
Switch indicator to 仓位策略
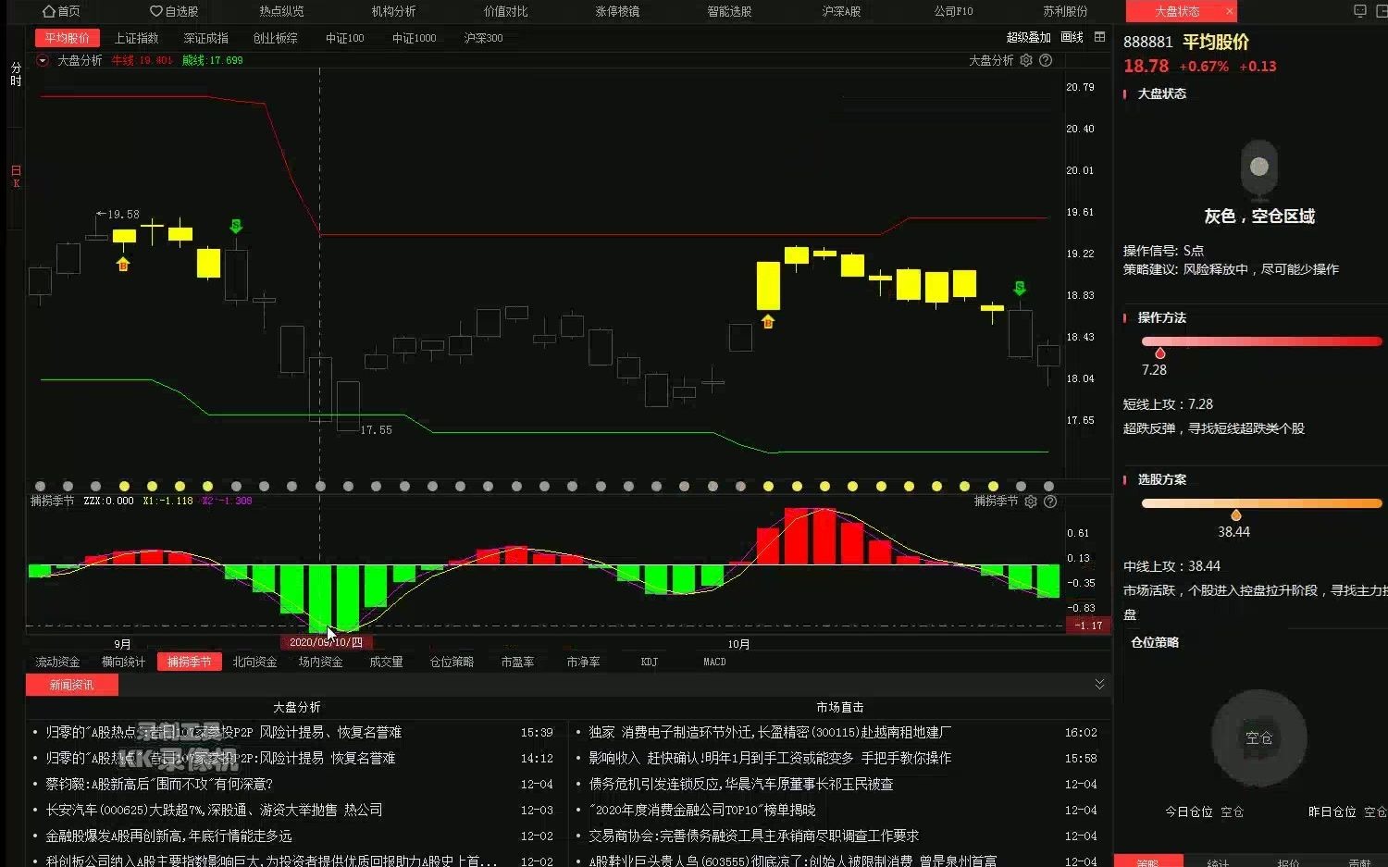452,662
